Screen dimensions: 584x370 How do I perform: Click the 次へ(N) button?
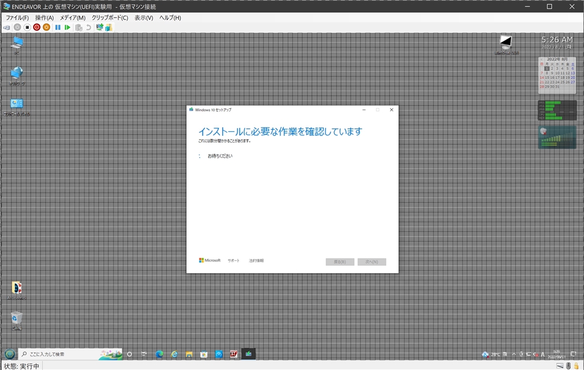click(x=372, y=262)
